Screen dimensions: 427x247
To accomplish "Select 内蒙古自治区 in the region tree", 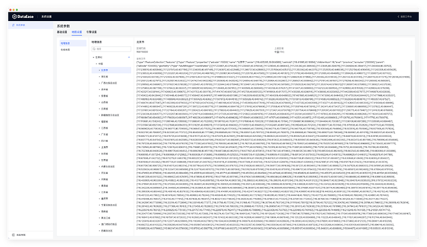I will (108, 167).
